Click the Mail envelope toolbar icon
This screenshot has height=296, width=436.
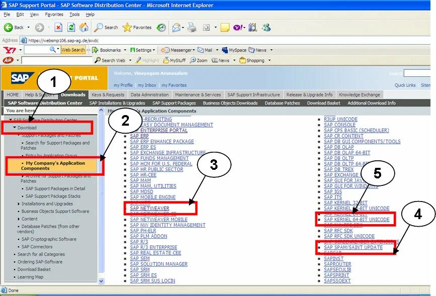(176, 28)
